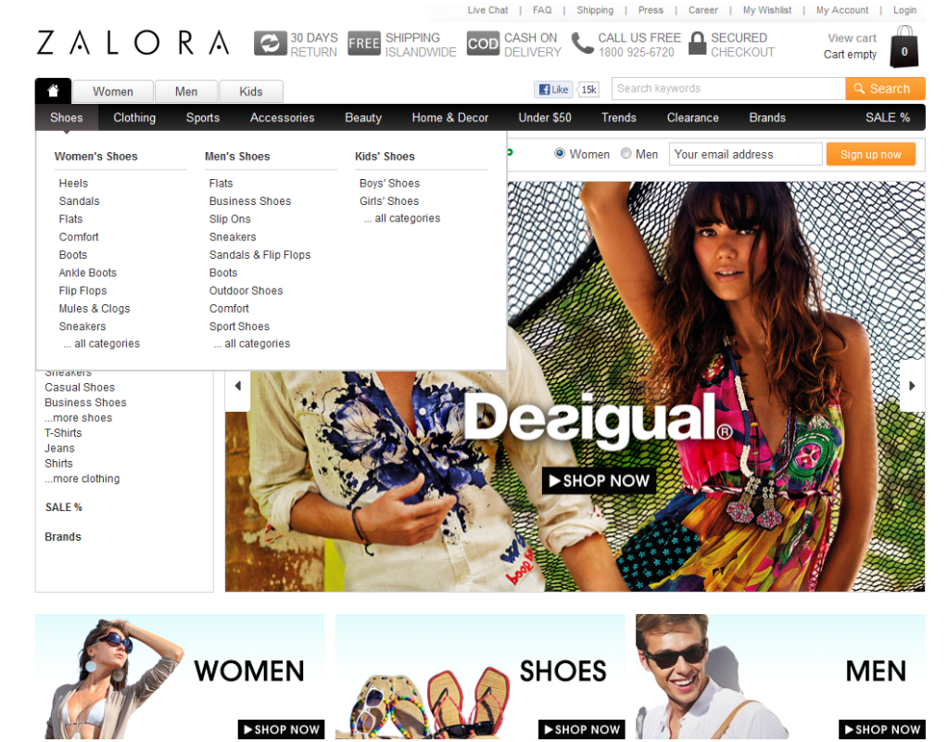This screenshot has width=948, height=742.
Task: Open the Shipping link in top bar
Action: coord(594,10)
